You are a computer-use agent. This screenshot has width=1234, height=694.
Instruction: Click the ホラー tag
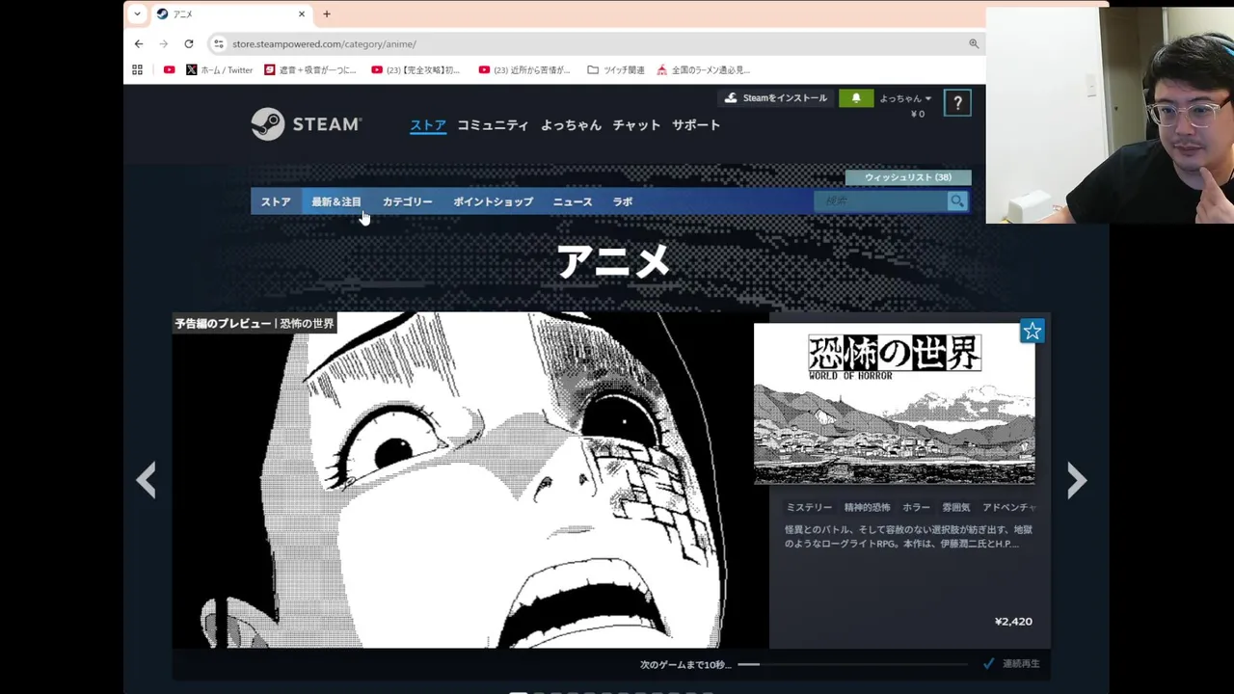pyautogui.click(x=917, y=507)
